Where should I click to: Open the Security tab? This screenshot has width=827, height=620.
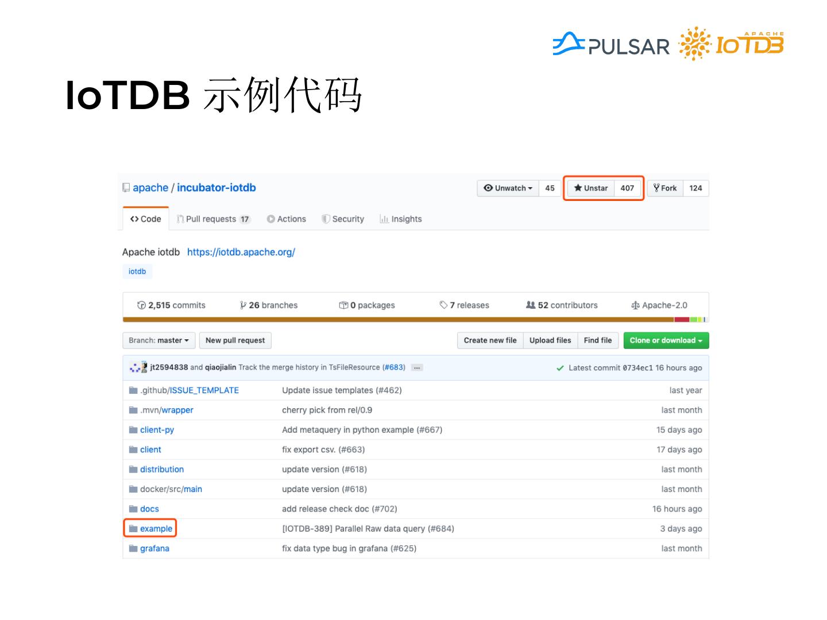[x=343, y=219]
